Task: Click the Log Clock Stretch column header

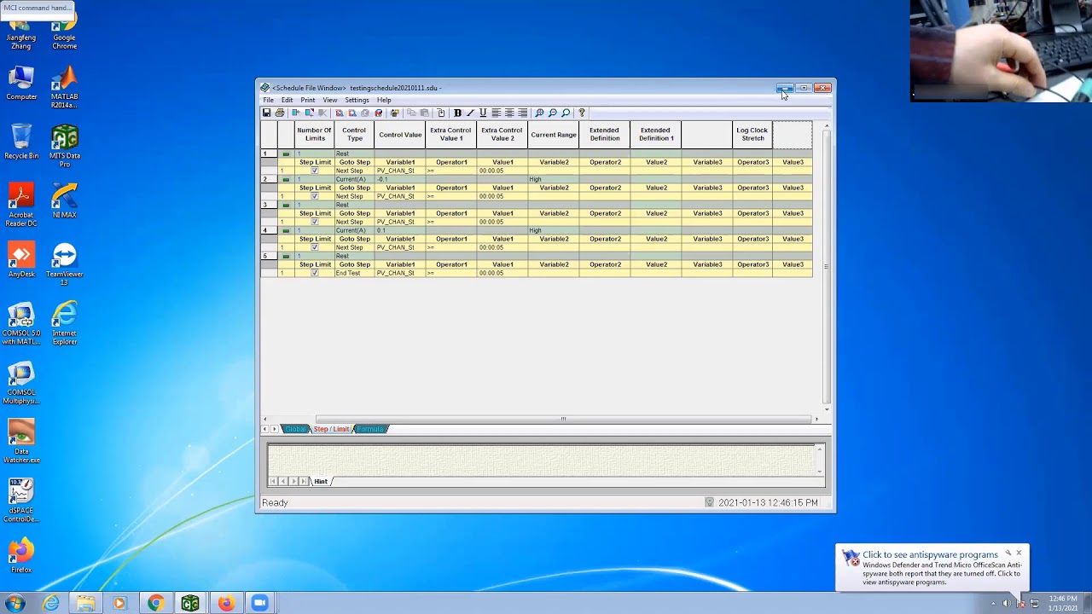Action: pyautogui.click(x=752, y=135)
